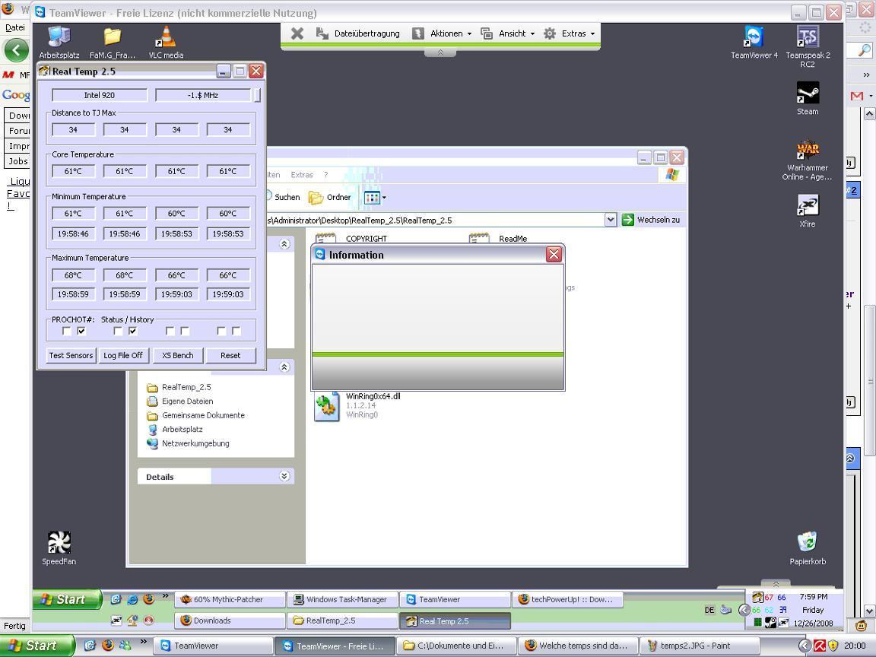
Task: Click Reset button in Real Temp
Action: tap(230, 355)
